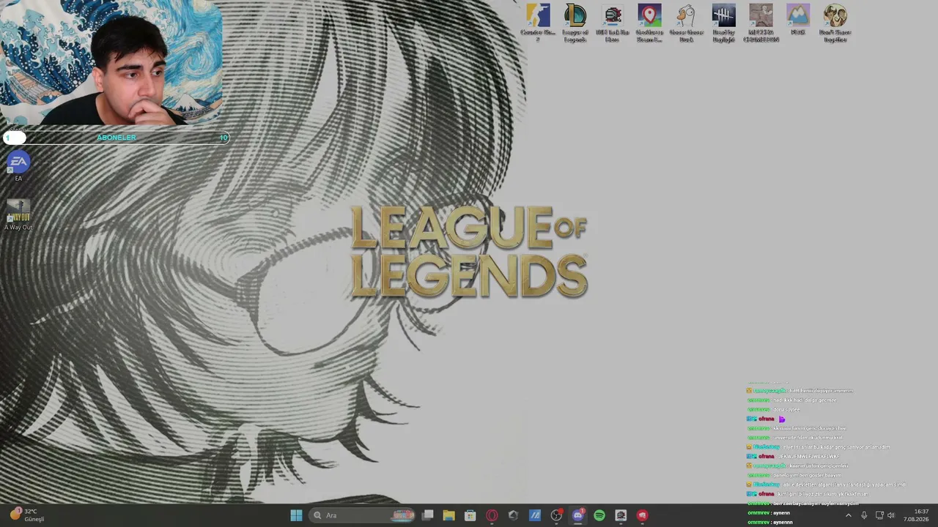The image size is (938, 527).
Task: Open the red round app on taskbar
Action: coord(642,515)
